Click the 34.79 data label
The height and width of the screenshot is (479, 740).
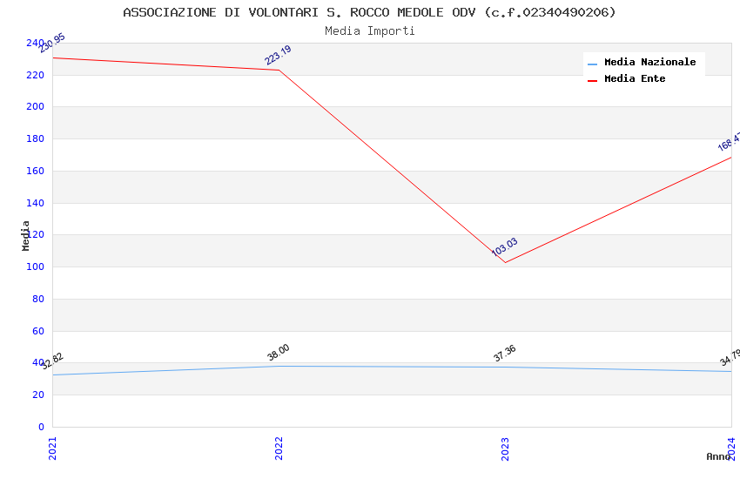pos(730,358)
